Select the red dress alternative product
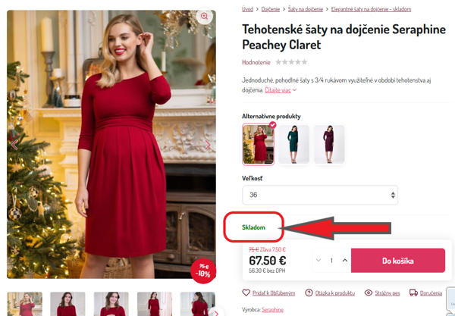Screen dimensions: 455x316 coord(259,144)
